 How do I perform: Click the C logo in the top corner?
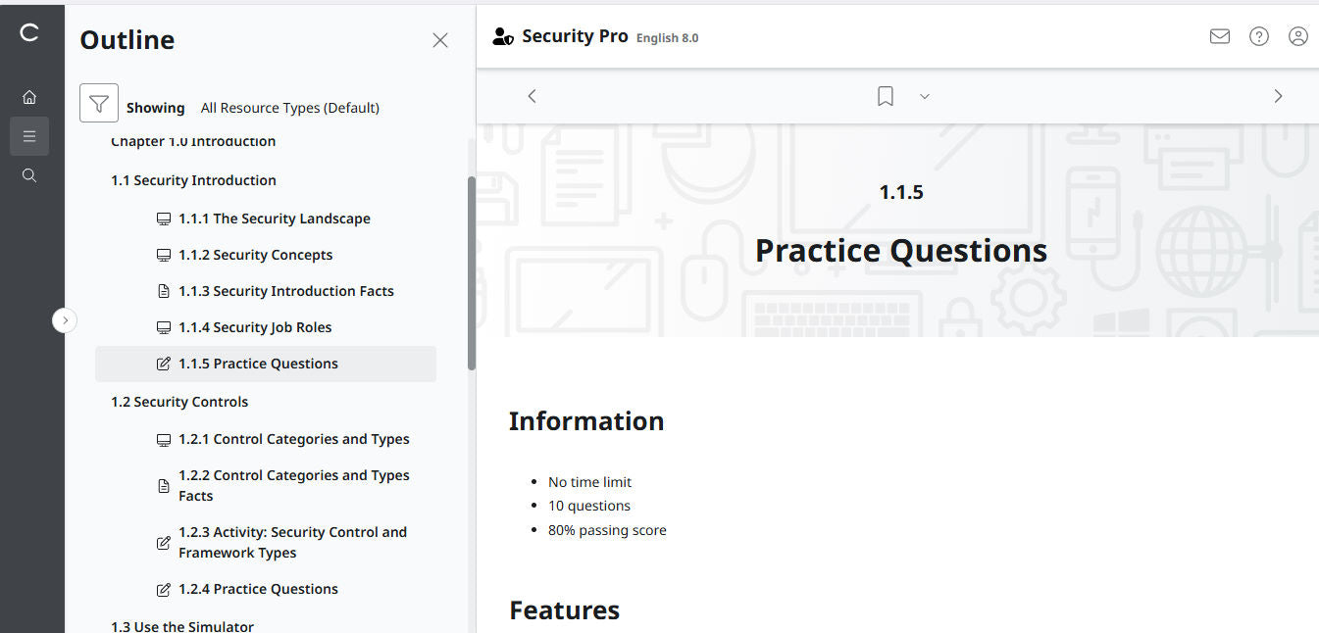click(29, 32)
